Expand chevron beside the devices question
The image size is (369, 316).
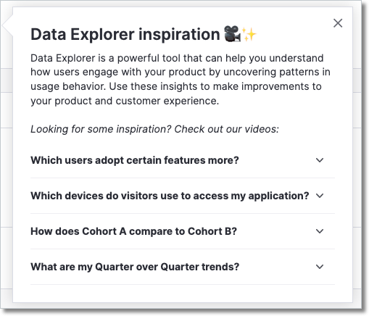pyautogui.click(x=320, y=196)
